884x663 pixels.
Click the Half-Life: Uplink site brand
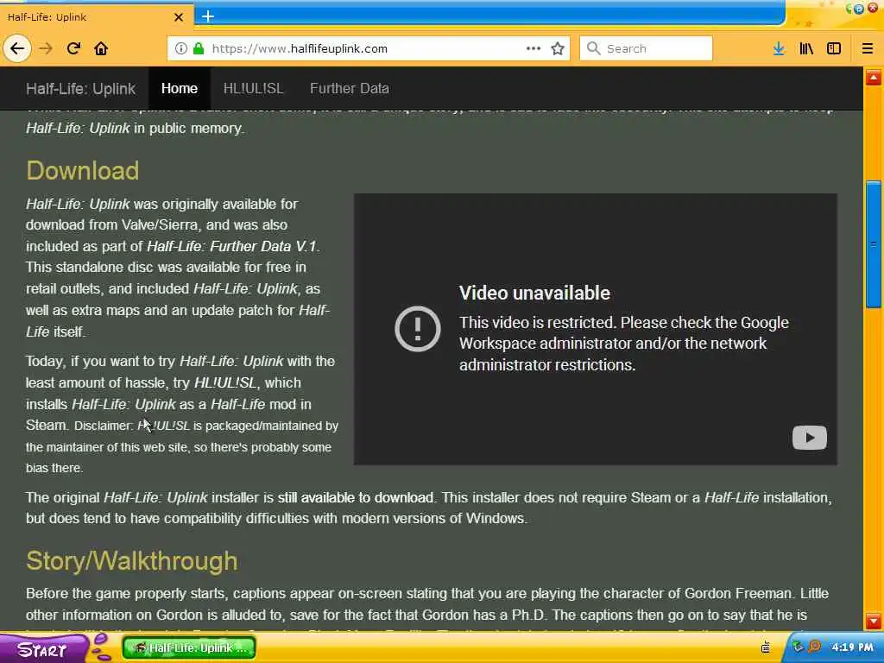[80, 89]
